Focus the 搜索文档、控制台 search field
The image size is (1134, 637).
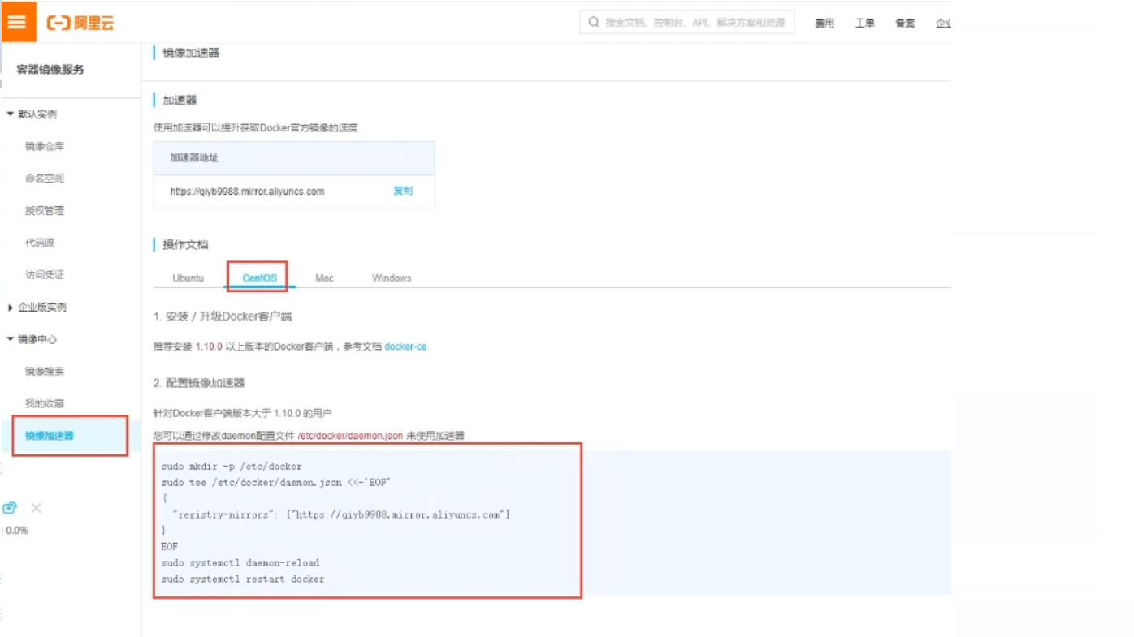pyautogui.click(x=687, y=22)
